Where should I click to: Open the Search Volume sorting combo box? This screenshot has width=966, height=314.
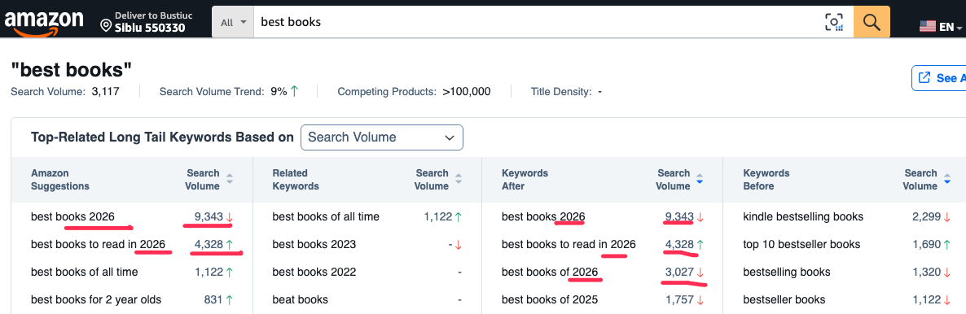[x=381, y=137]
